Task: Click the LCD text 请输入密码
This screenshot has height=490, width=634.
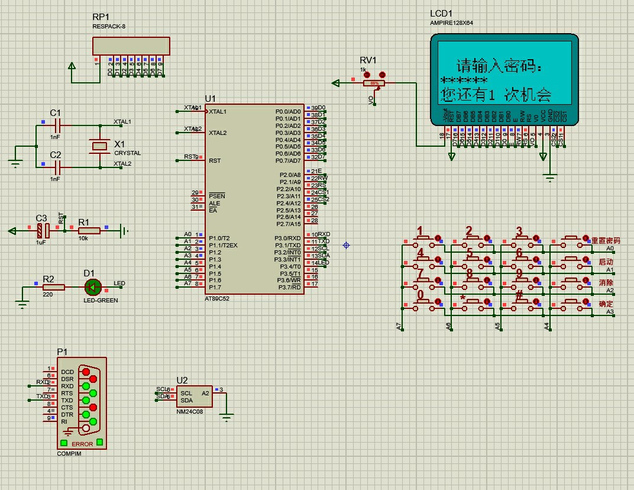Action: 499,66
